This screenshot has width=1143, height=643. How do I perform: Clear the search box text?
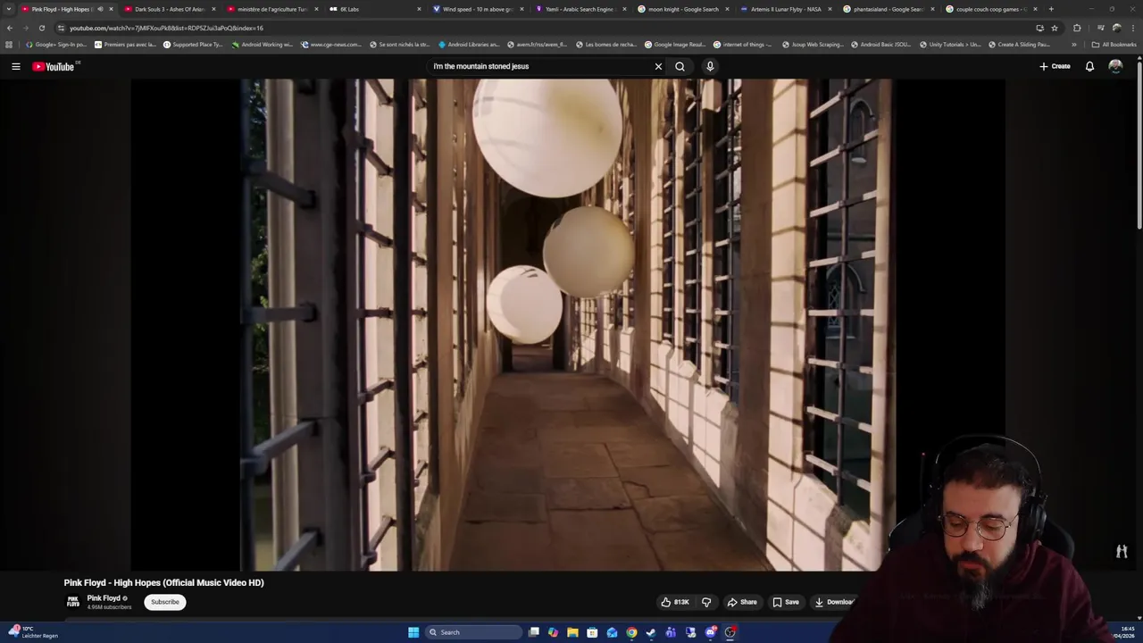pyautogui.click(x=658, y=66)
